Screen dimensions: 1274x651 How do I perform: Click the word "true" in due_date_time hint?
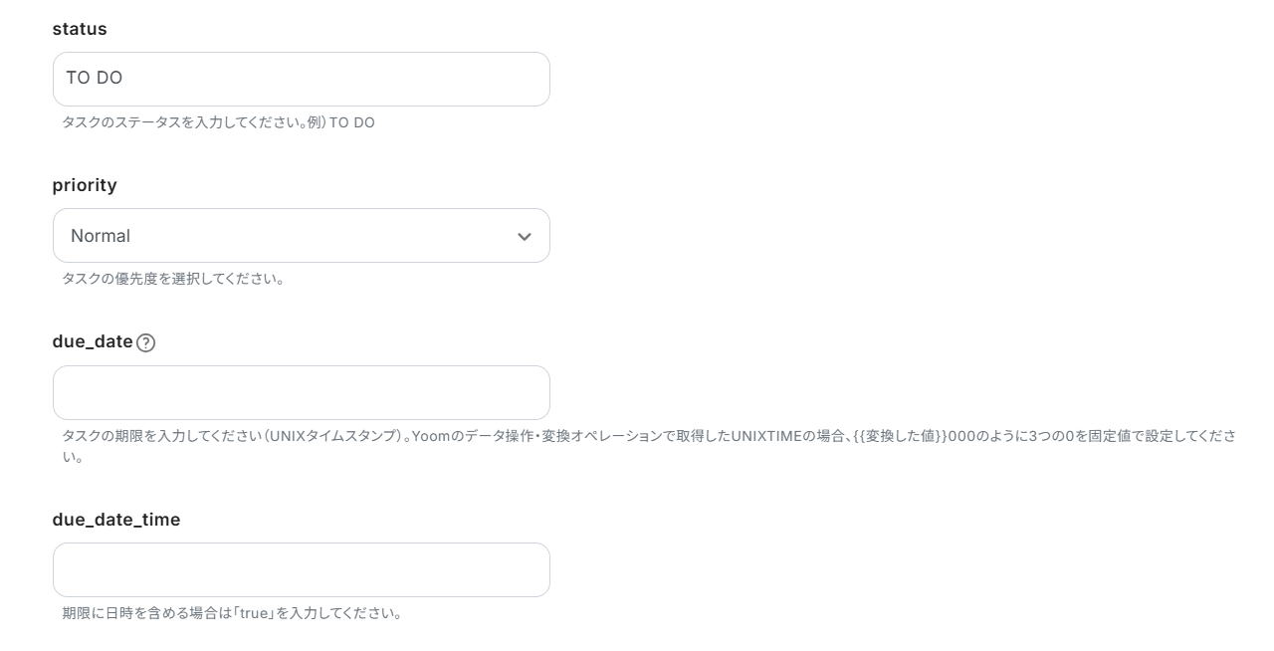(255, 613)
